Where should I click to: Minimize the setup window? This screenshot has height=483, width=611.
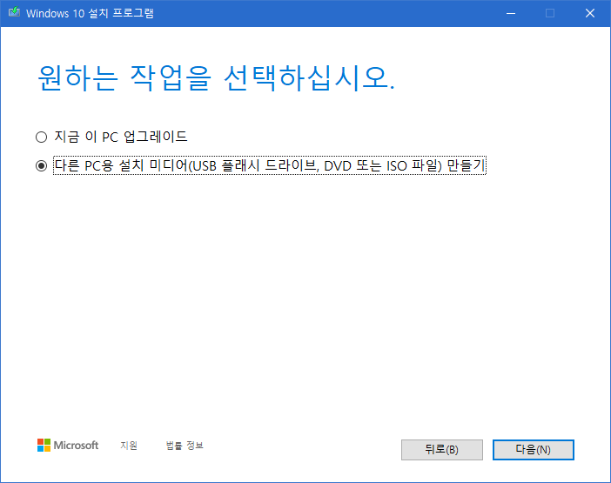(511, 13)
